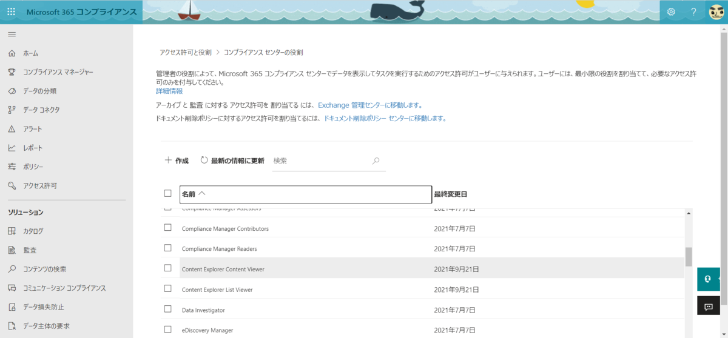The height and width of the screenshot is (338, 728).
Task: Click the Exchange 管理センターに移動します link
Action: click(370, 105)
